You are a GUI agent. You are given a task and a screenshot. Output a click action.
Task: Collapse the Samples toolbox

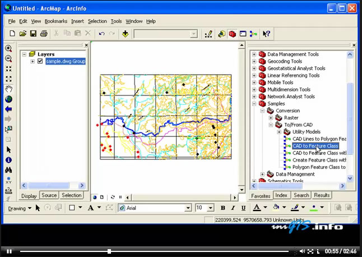(x=254, y=104)
